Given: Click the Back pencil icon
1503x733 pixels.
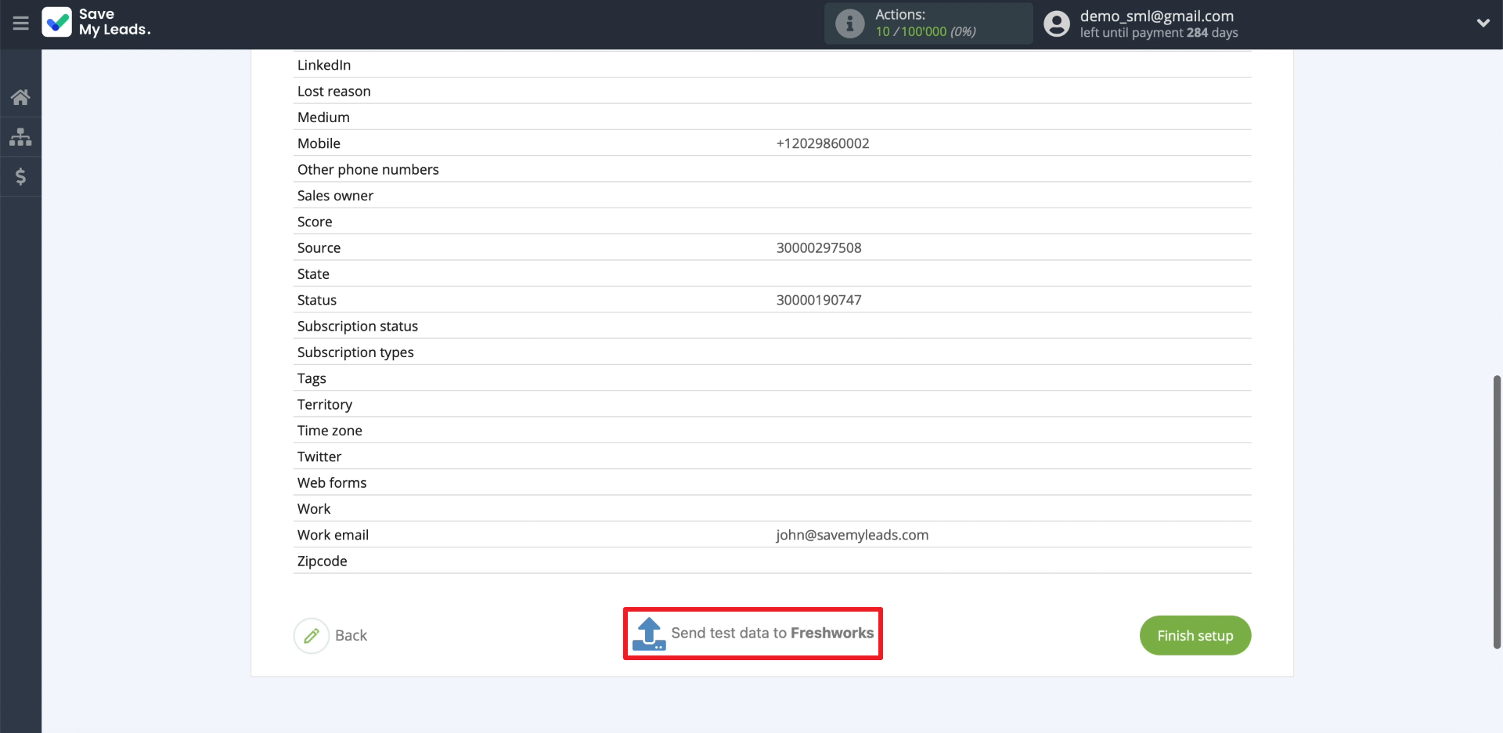Looking at the screenshot, I should [312, 636].
